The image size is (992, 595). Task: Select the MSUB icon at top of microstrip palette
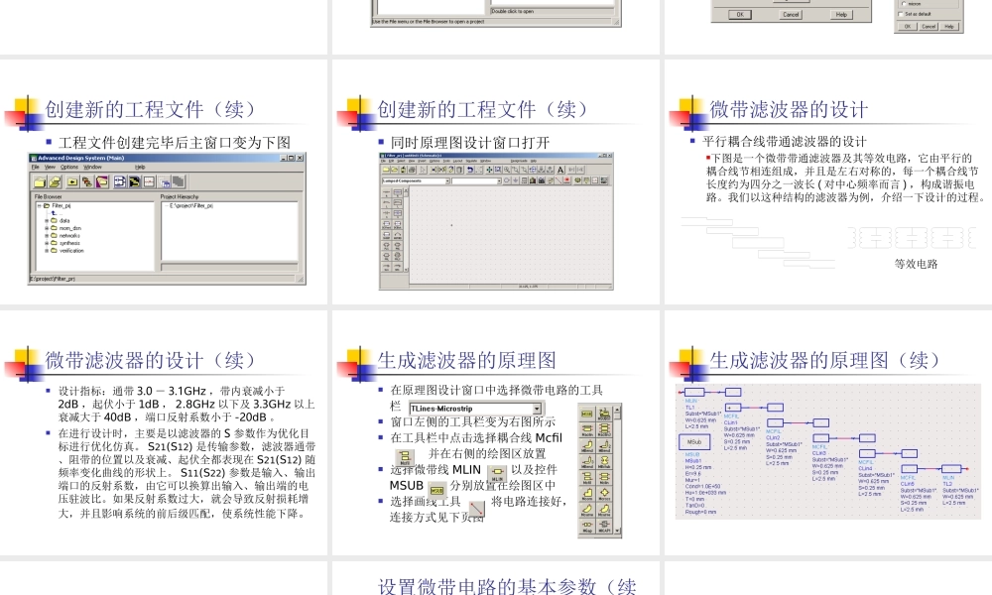(x=587, y=414)
